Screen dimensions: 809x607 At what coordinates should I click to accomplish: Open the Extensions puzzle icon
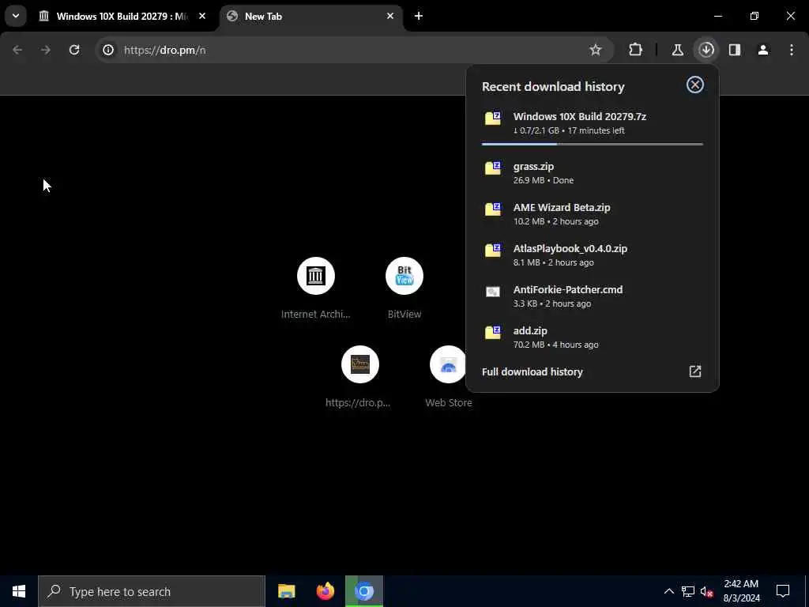click(636, 50)
